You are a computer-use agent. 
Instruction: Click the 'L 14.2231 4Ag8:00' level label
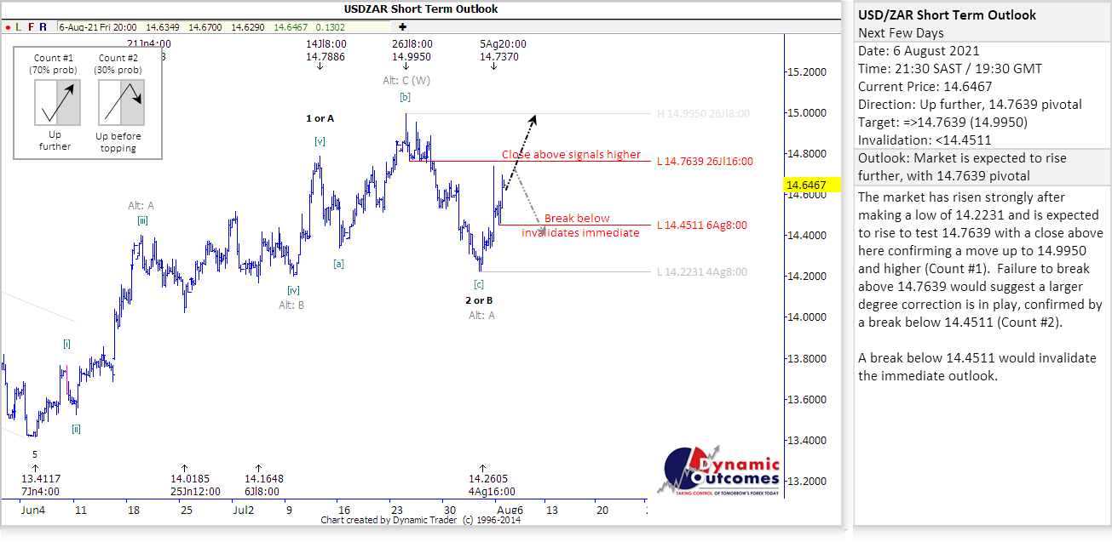(x=701, y=272)
